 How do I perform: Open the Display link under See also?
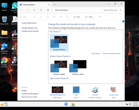[x=24, y=91]
